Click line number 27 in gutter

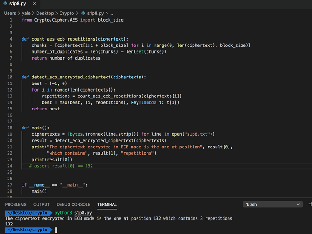[10, 185]
